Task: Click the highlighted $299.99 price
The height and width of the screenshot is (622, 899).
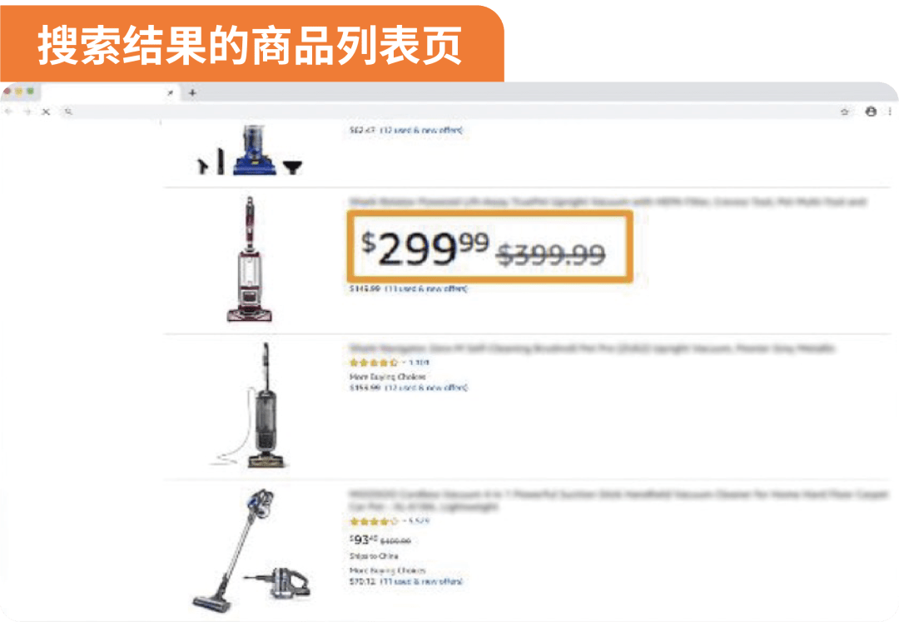Action: [x=425, y=249]
